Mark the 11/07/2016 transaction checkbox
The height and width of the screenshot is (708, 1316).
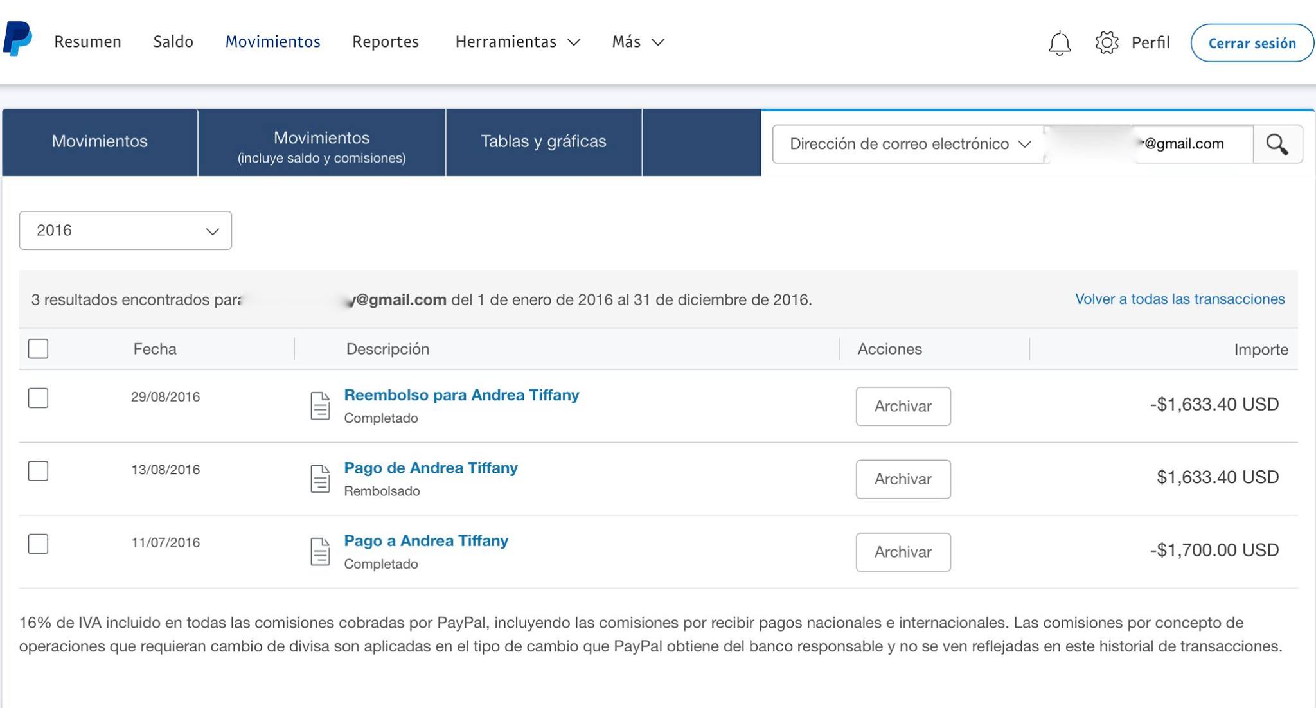coord(39,544)
